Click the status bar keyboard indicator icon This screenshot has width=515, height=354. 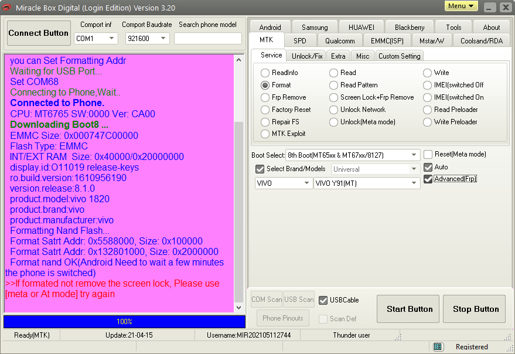tap(437, 346)
